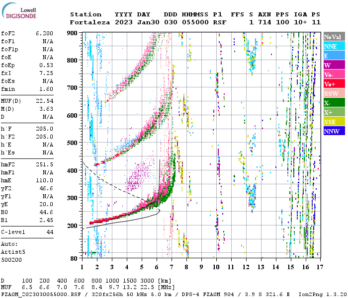Click the Jan30 date in header
The height and width of the screenshot is (298, 348).
click(x=148, y=22)
